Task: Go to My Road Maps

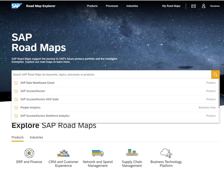Action: [x=171, y=6]
